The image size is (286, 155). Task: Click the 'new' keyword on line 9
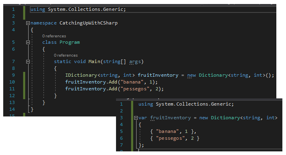(191, 75)
